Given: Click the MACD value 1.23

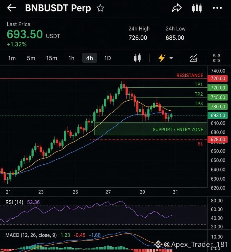Looking at the screenshot, I should point(65,235).
